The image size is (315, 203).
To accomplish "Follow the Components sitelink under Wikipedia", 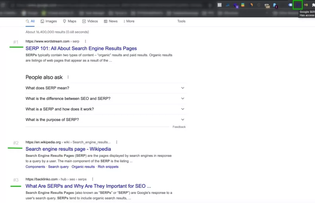I will click(x=35, y=167).
